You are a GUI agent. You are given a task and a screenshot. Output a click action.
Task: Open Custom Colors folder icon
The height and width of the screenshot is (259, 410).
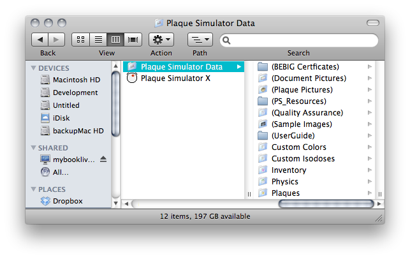coord(263,147)
